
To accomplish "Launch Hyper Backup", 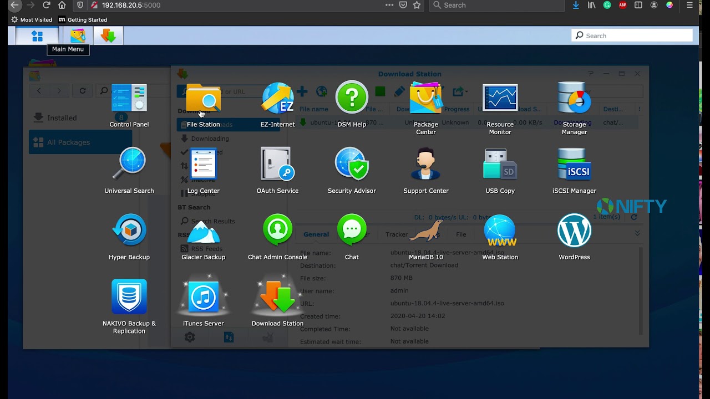I will point(129,238).
